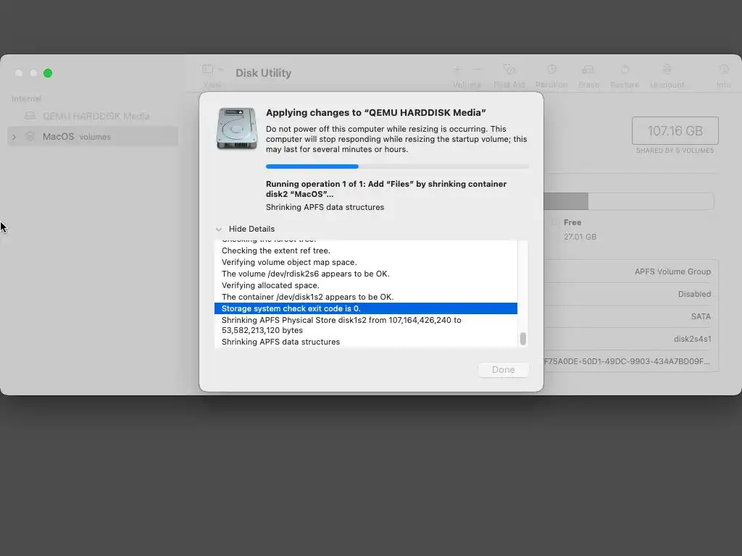742x556 pixels.
Task: Click the Unmount toolbar icon
Action: 667,69
